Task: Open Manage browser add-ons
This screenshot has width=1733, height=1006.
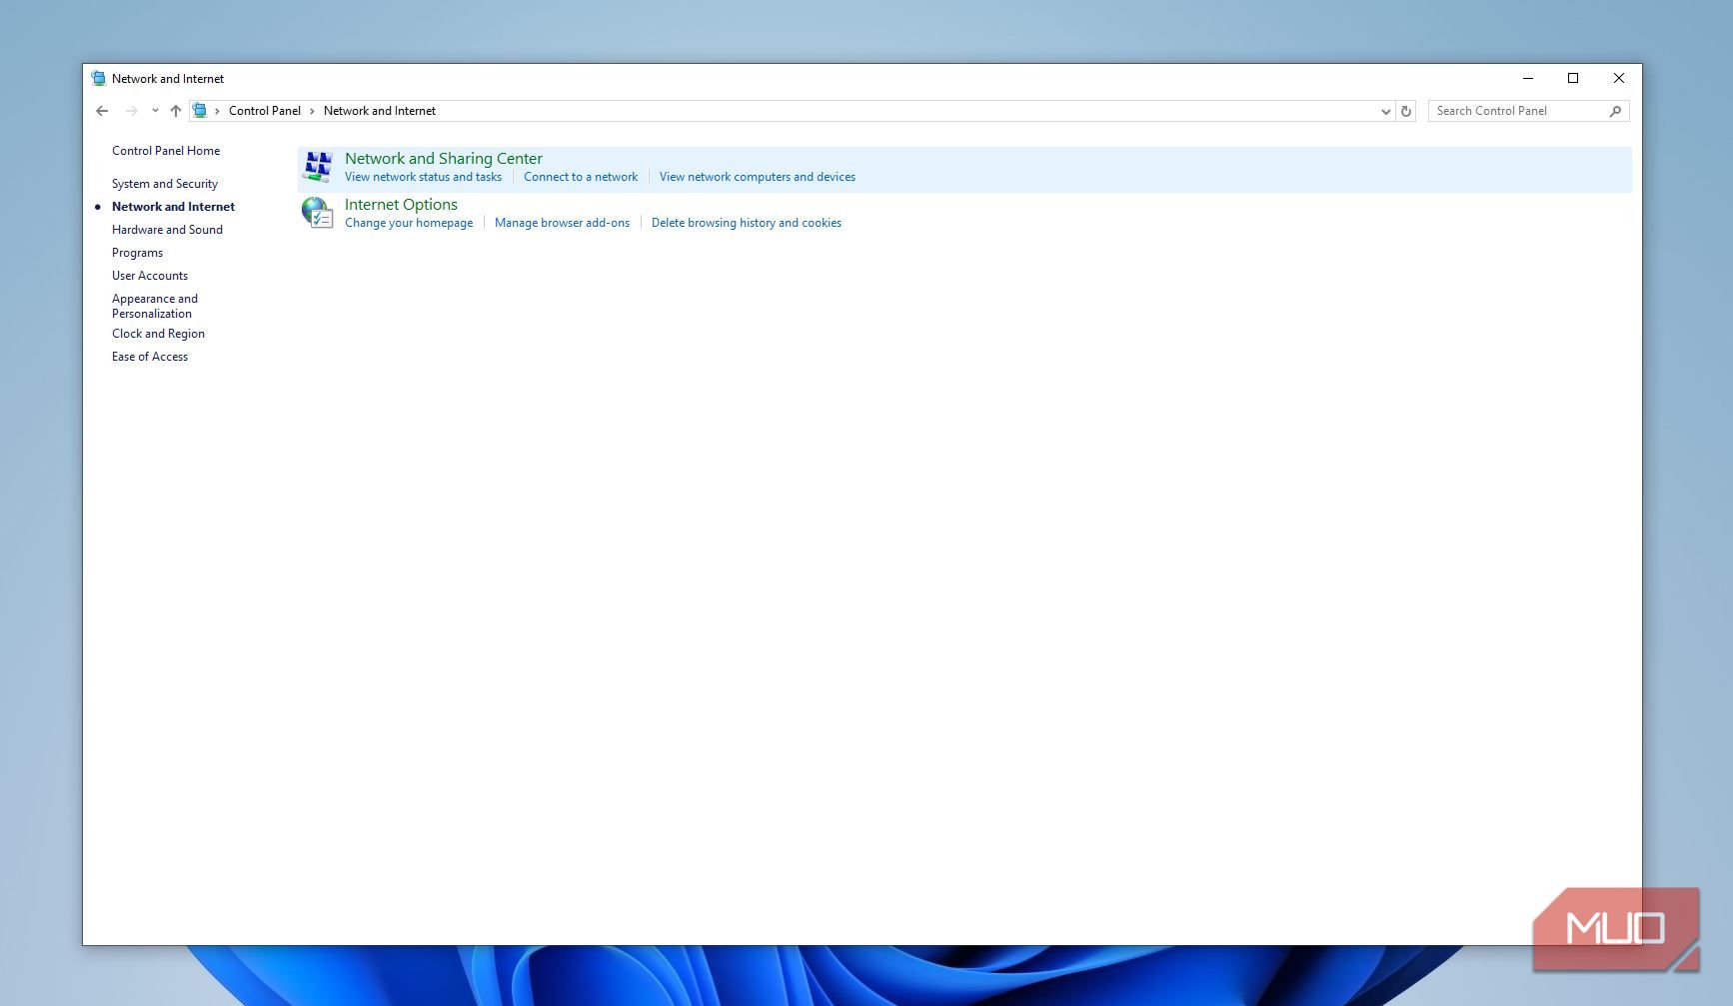Action: tap(562, 223)
